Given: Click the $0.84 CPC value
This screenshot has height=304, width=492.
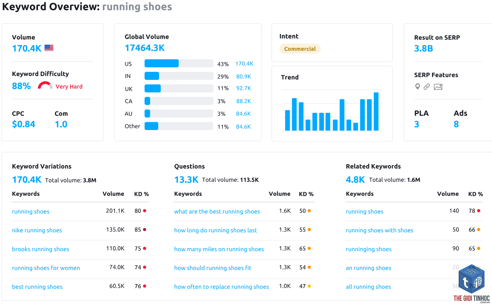Looking at the screenshot, I should click(x=24, y=124).
